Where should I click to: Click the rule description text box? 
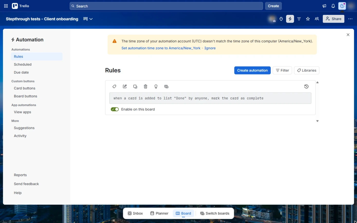point(210,98)
